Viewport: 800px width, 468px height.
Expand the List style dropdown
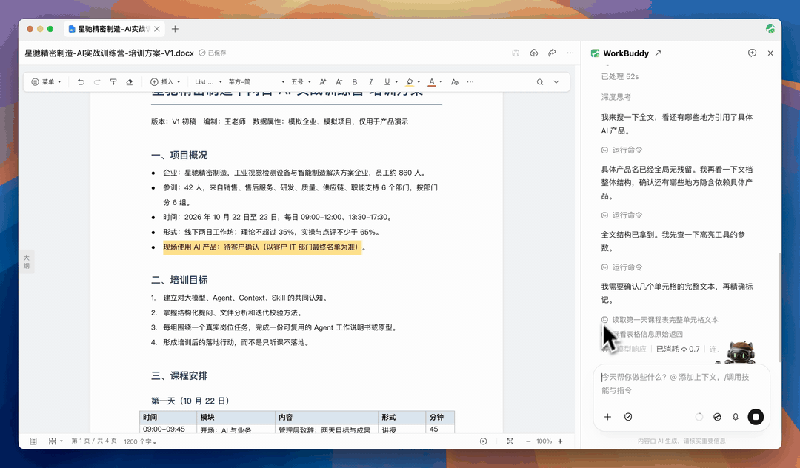click(208, 81)
